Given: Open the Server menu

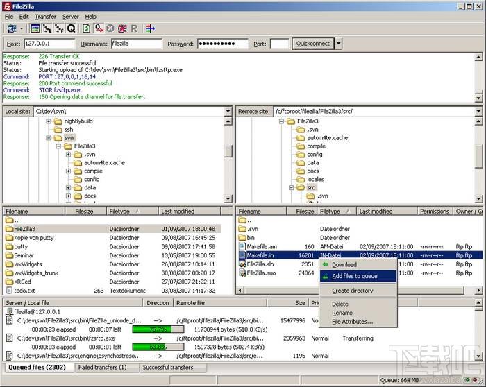Looking at the screenshot, I should tap(70, 17).
